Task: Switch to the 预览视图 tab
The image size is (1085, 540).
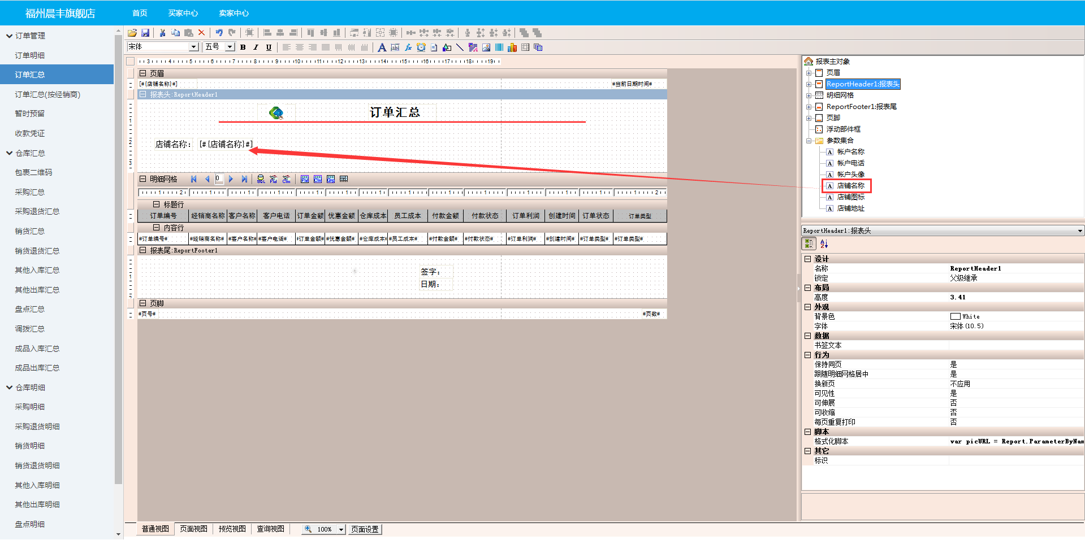Action: click(232, 529)
